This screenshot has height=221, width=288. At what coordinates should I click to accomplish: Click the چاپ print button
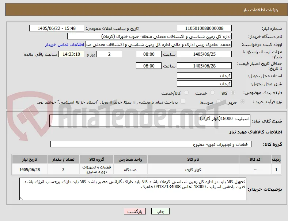[160, 211]
